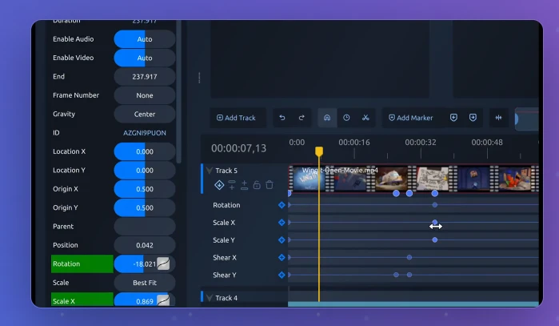The width and height of the screenshot is (559, 326).
Task: Click the Shear Y row keyframe diamond
Action: 281,275
